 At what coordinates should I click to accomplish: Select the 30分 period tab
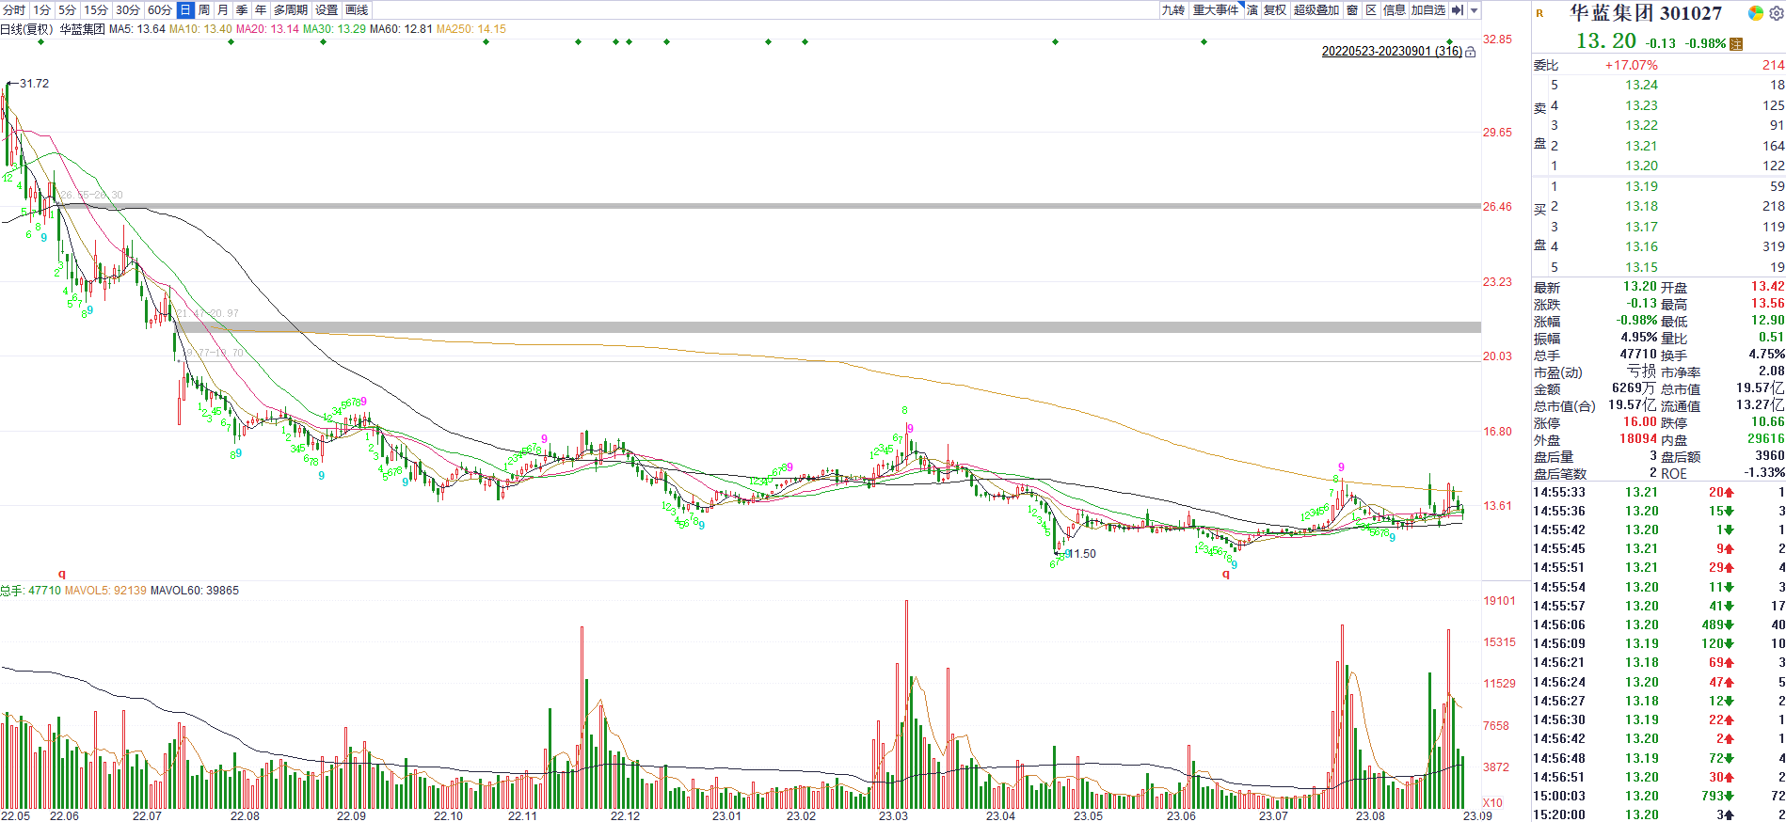128,10
